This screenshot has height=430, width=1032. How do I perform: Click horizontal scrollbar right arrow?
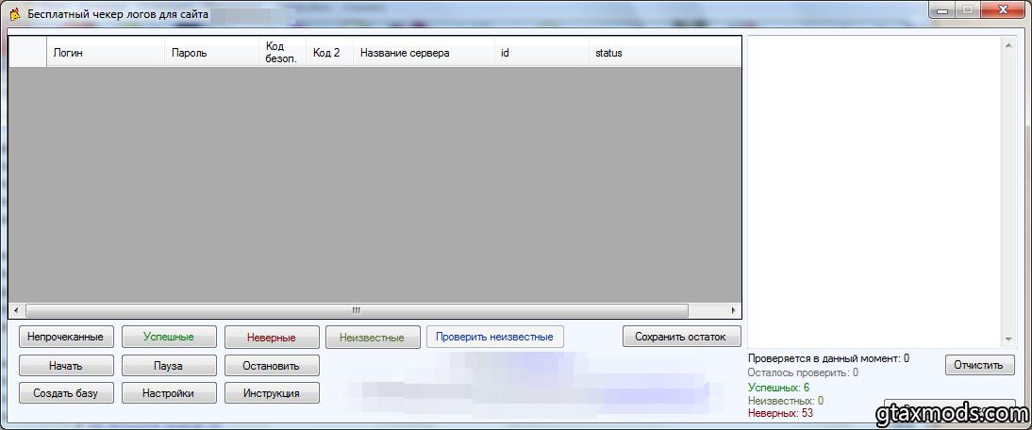click(x=734, y=310)
